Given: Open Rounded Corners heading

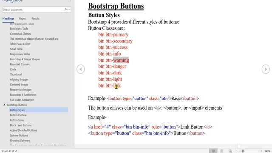Looking at the screenshot, I should [x=20, y=64].
